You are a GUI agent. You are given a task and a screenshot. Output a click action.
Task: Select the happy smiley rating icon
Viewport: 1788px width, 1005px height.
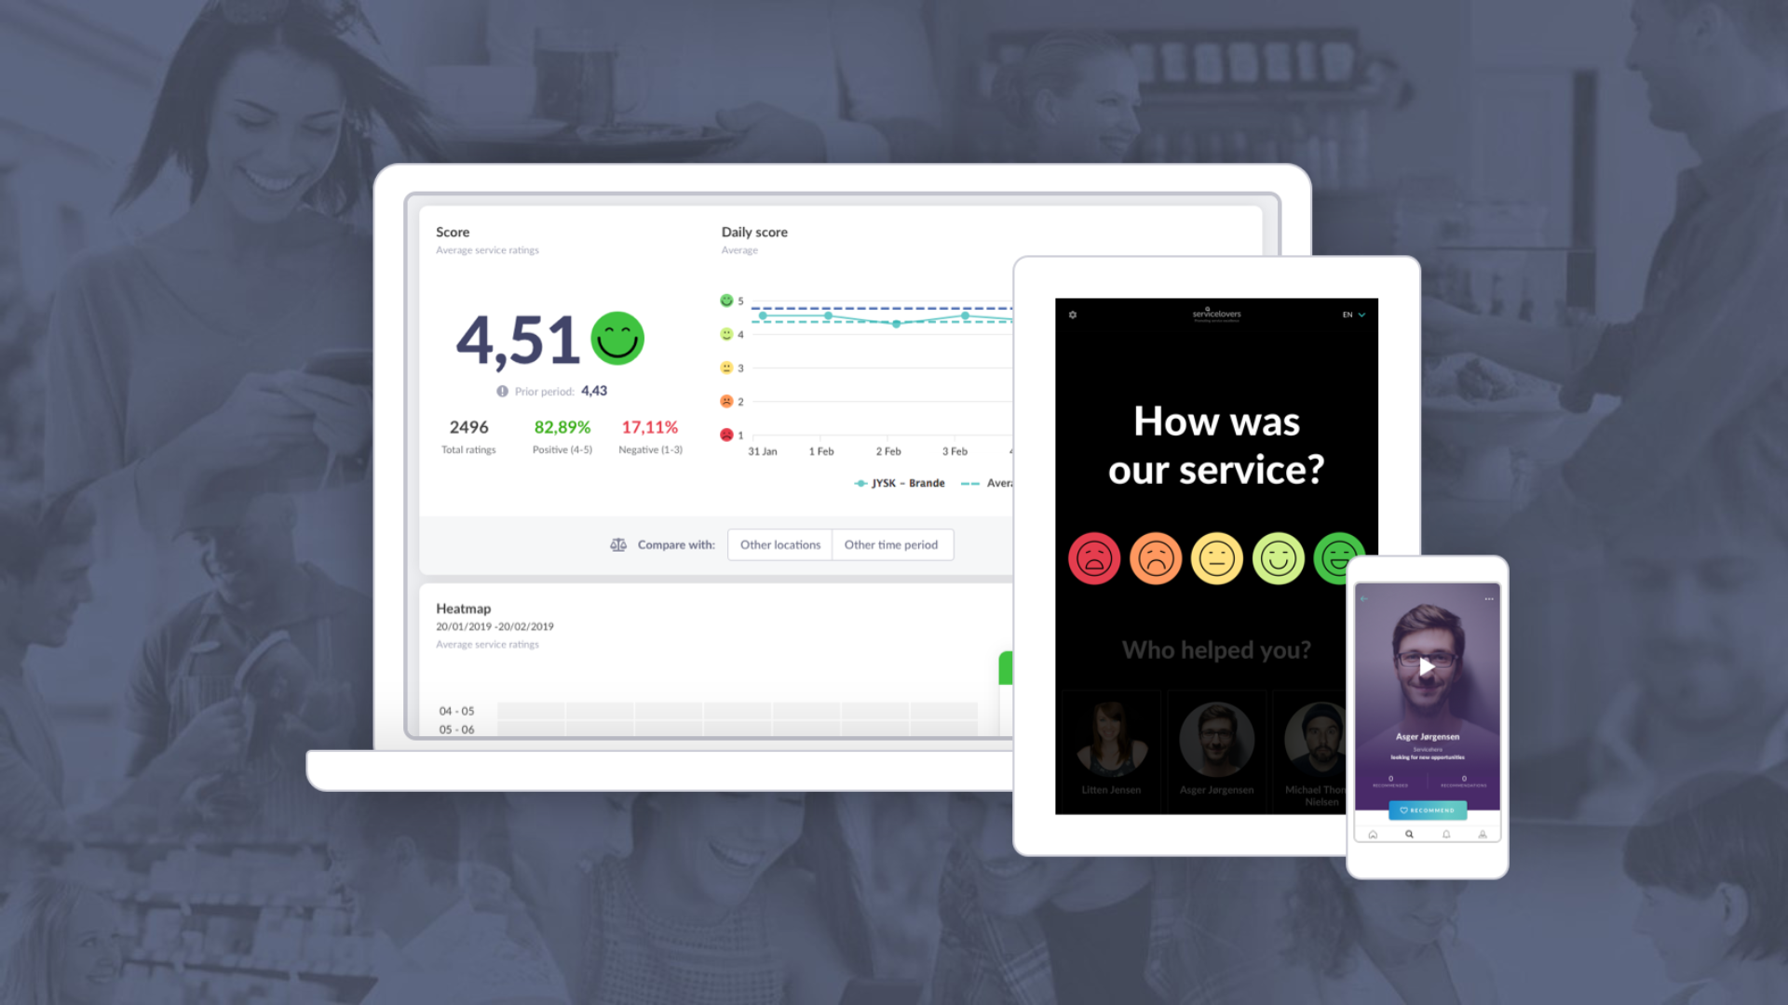coord(1277,558)
